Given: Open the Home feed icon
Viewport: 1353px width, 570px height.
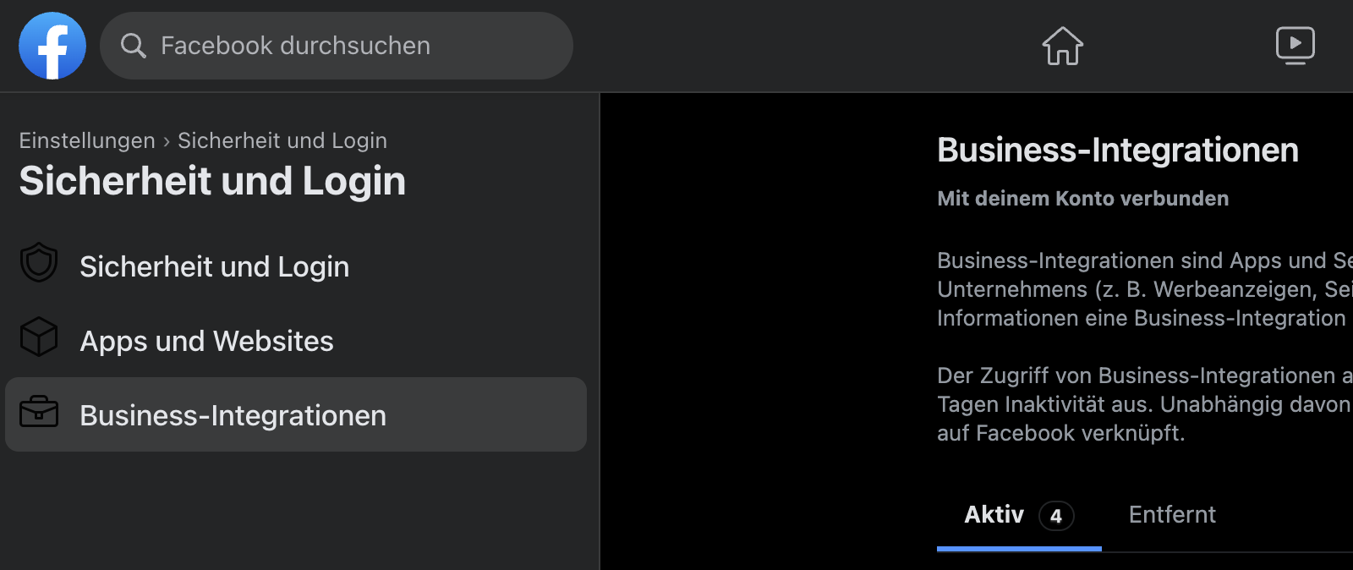Looking at the screenshot, I should 1062,46.
